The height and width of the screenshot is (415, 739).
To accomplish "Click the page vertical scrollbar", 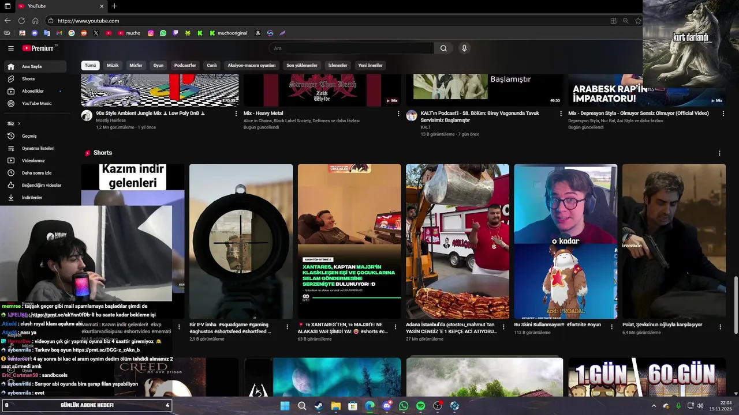I will point(736,304).
